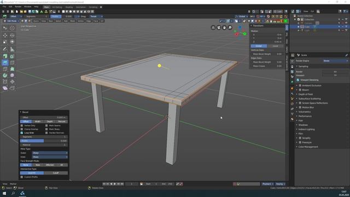This screenshot has height=197, width=350.
Task: Click the zoom magnifier viewport gizmo
Action: [230, 27]
